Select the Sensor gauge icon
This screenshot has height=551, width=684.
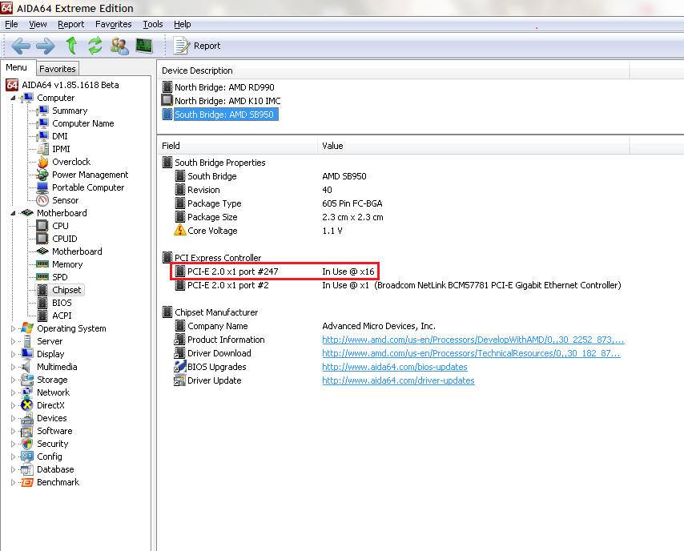(x=42, y=200)
